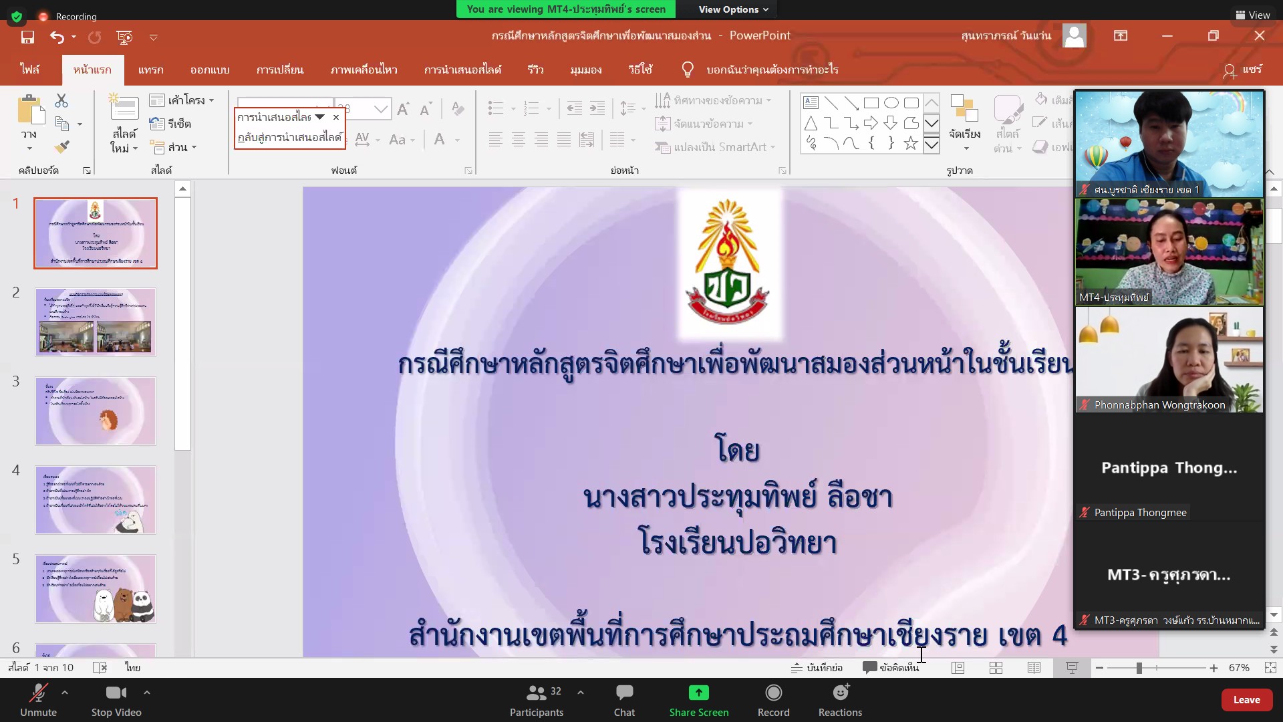Click the Undo arrow icon

click(57, 37)
